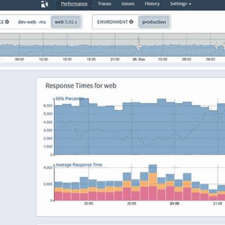The width and height of the screenshot is (225, 225).
Task: Expand the Settings dropdown menu
Action: point(181,4)
